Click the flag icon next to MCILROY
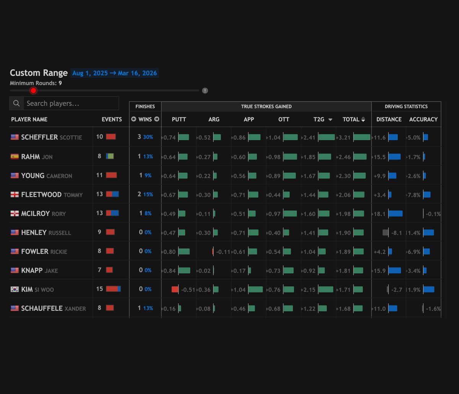459x394 pixels. (15, 213)
